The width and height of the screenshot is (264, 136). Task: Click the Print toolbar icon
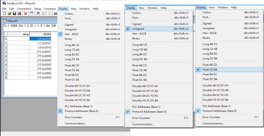click(x=19, y=14)
